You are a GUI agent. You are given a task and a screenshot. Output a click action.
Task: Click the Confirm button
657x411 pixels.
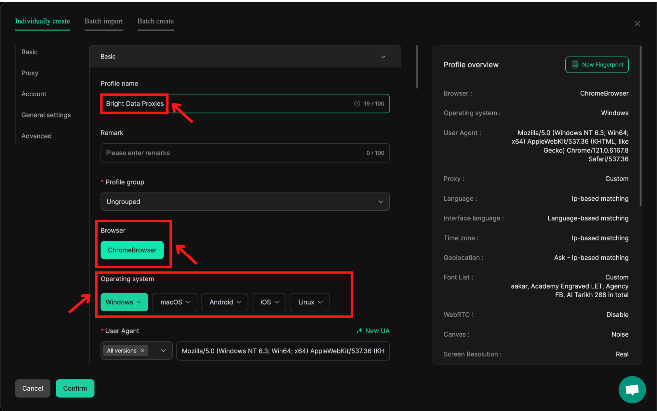click(75, 388)
